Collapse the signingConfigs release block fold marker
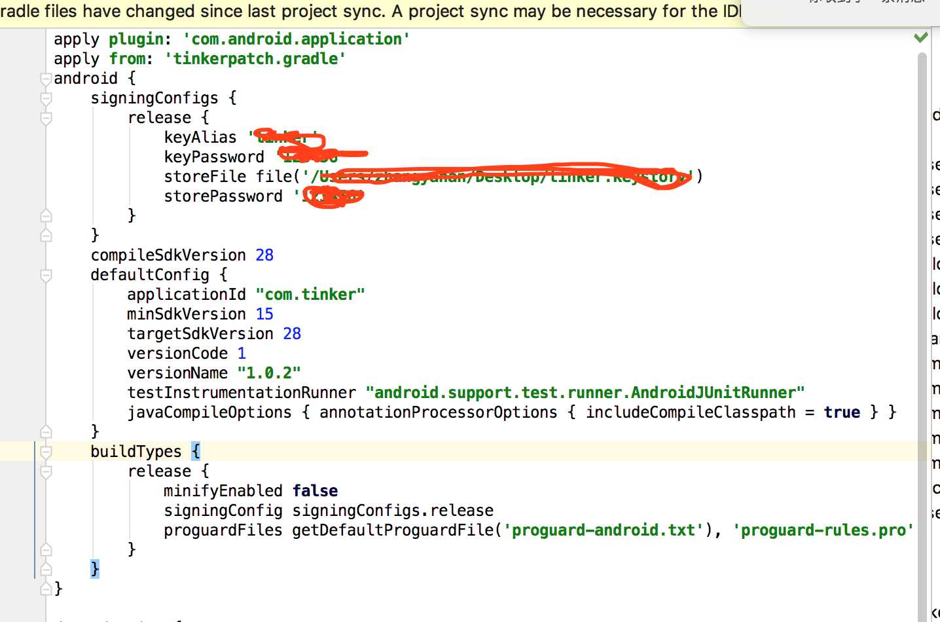Image resolution: width=940 pixels, height=622 pixels. click(x=46, y=119)
